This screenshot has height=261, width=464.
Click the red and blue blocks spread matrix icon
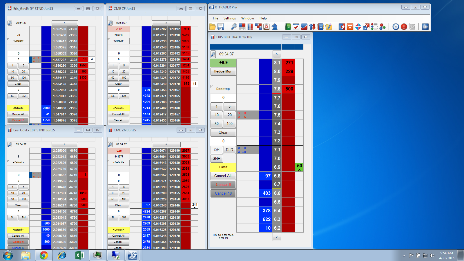tap(258, 27)
